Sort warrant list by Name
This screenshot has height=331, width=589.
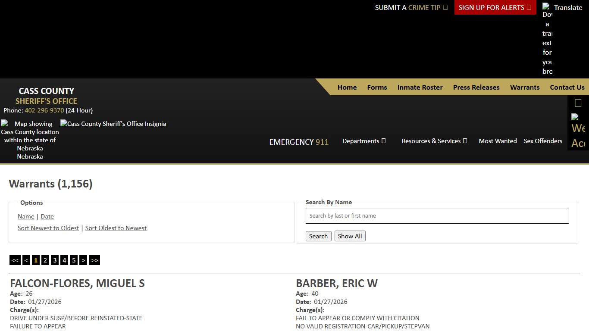tap(25, 216)
